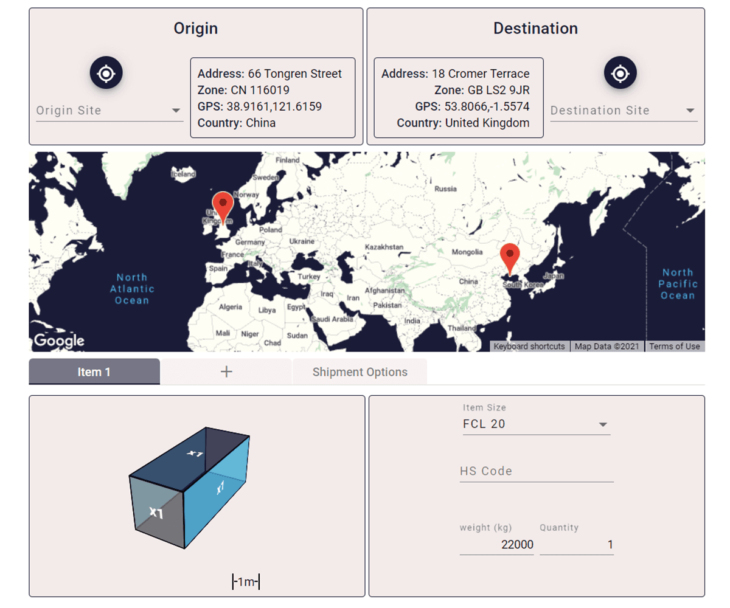Click the Quantity field
The height and width of the screenshot is (608, 730).
576,545
